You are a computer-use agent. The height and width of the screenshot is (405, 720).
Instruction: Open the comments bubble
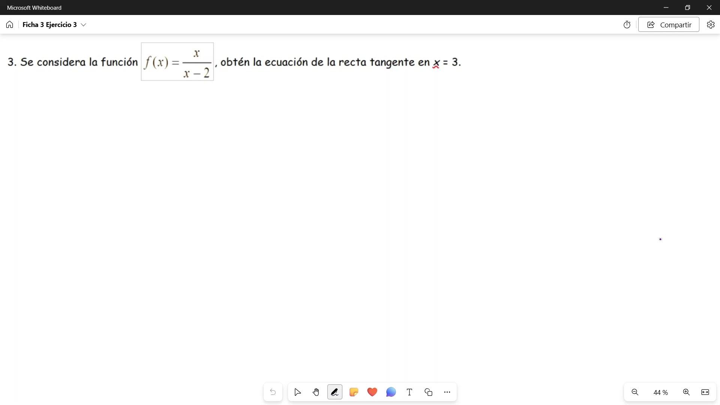(x=391, y=392)
